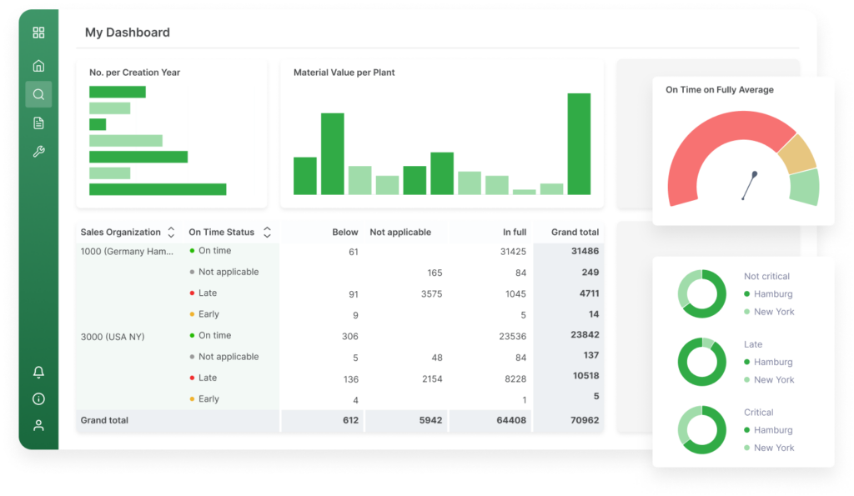Screen dimensions: 854x496
Task: Open the dashboard grid icon in sidebar
Action: pyautogui.click(x=38, y=33)
